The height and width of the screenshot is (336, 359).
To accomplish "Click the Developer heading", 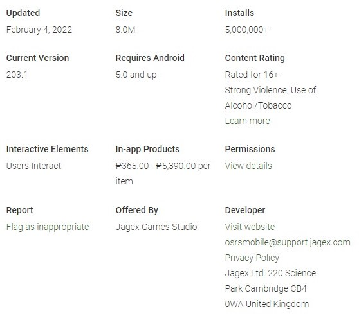I will (x=245, y=210).
